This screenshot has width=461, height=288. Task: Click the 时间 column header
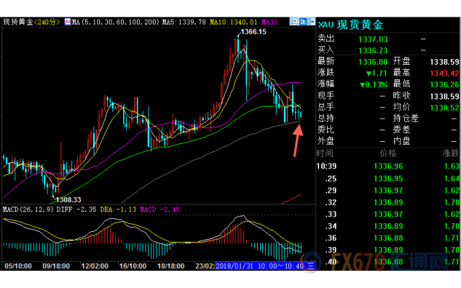[325, 153]
